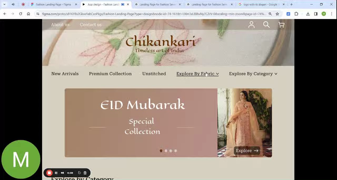Delete recording with trash icon
Image resolution: width=337 pixels, height=180 pixels.
[x=85, y=173]
